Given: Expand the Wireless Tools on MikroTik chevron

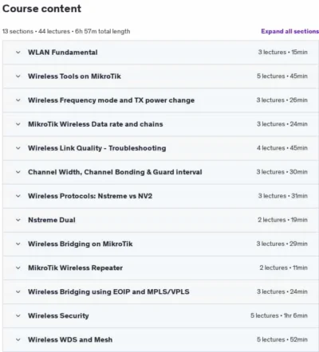Looking at the screenshot, I should [18, 76].
